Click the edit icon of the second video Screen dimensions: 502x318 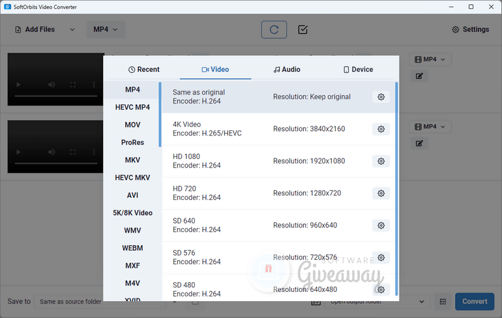pos(419,143)
